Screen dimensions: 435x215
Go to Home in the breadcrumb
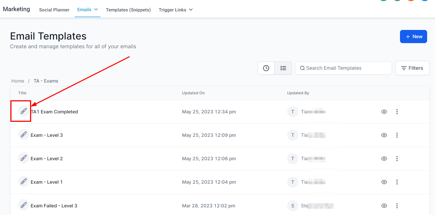point(18,81)
